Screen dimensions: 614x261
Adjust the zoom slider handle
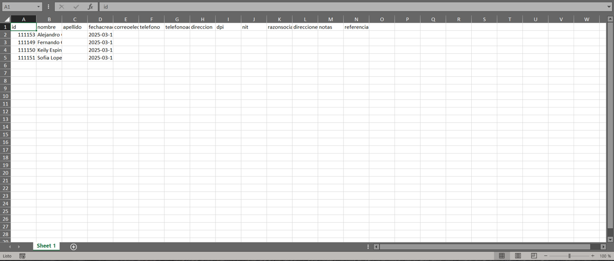(x=569, y=256)
